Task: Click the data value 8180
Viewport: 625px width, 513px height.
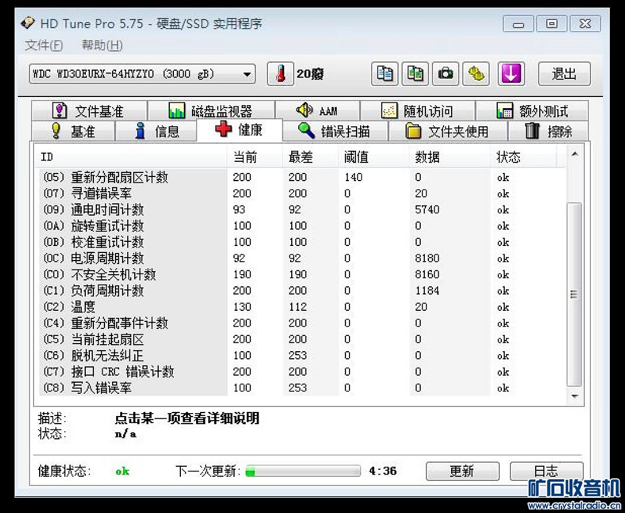Action: tap(427, 258)
